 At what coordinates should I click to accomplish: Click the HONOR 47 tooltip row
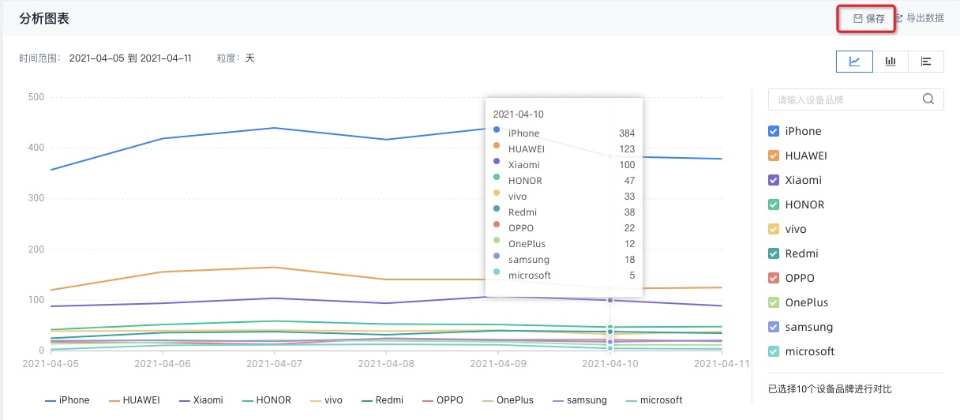[x=564, y=181]
